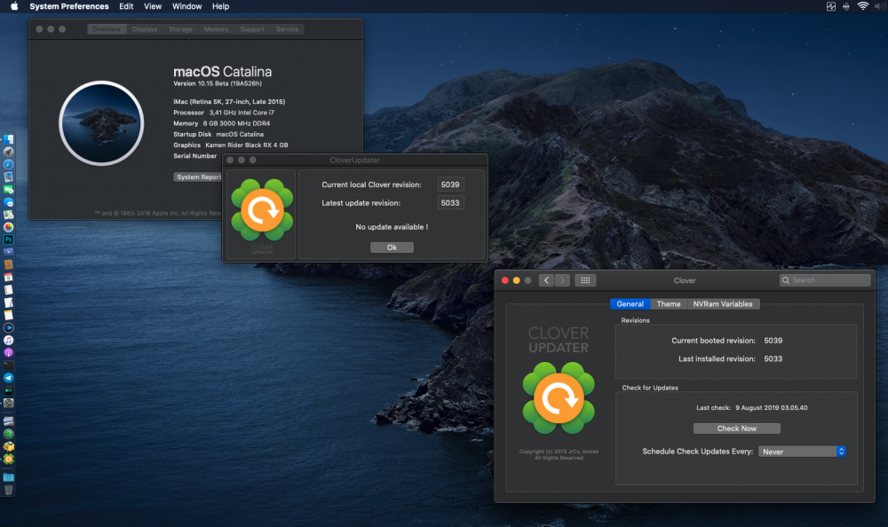
Task: Click Latest update revision field 5033
Action: (451, 202)
